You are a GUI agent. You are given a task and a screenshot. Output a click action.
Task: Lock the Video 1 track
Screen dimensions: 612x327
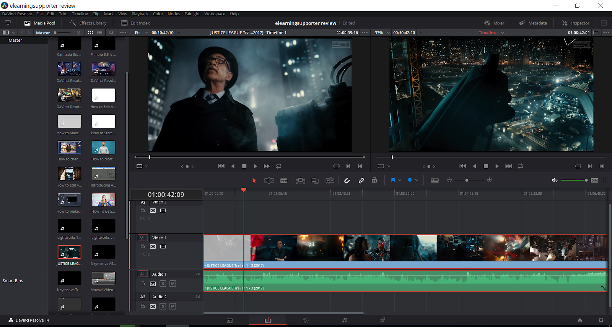tap(143, 246)
